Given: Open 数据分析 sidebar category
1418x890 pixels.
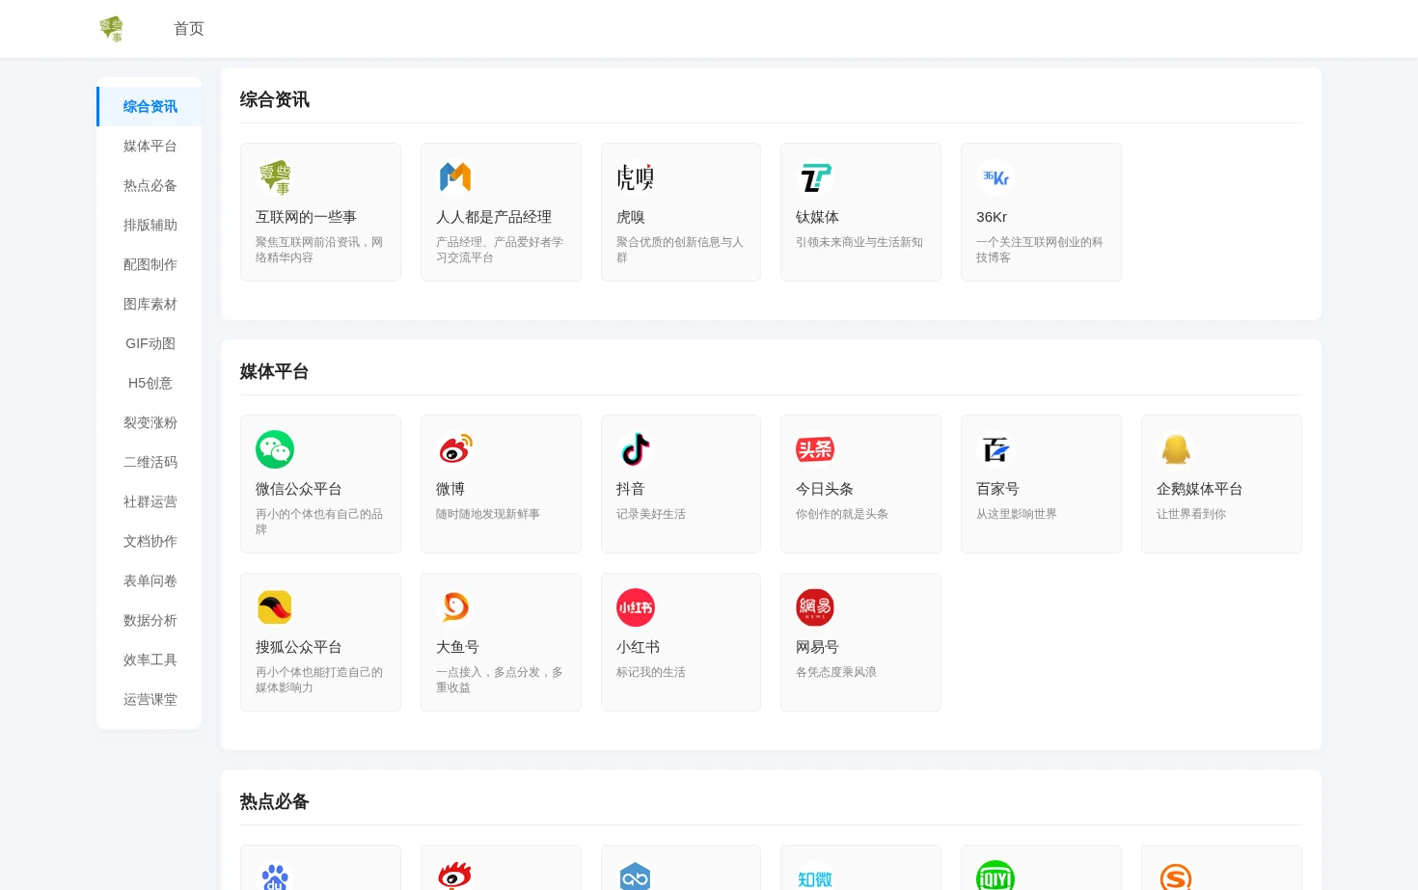Looking at the screenshot, I should [150, 621].
